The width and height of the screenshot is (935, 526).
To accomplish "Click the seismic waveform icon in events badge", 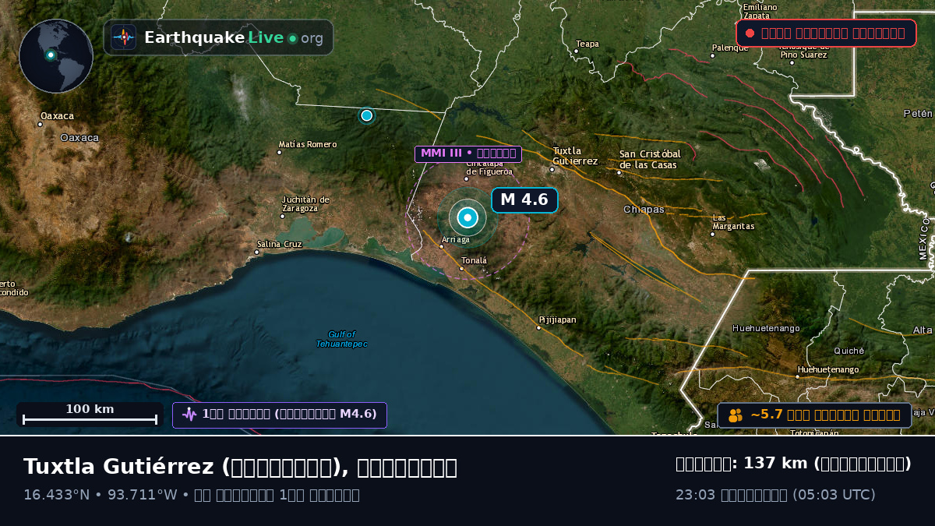I will point(189,415).
